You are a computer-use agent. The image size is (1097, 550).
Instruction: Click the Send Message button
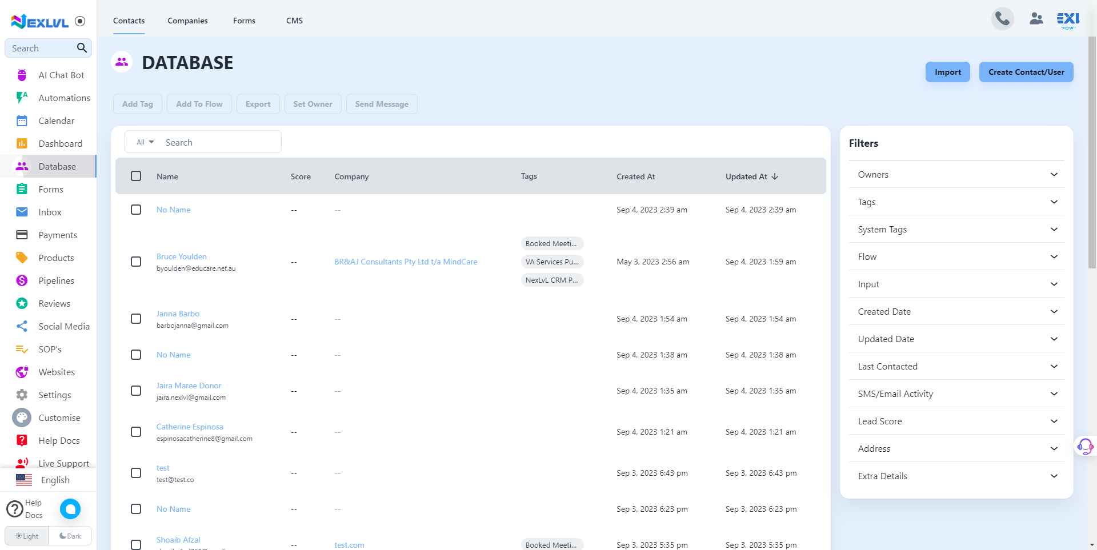click(x=382, y=104)
